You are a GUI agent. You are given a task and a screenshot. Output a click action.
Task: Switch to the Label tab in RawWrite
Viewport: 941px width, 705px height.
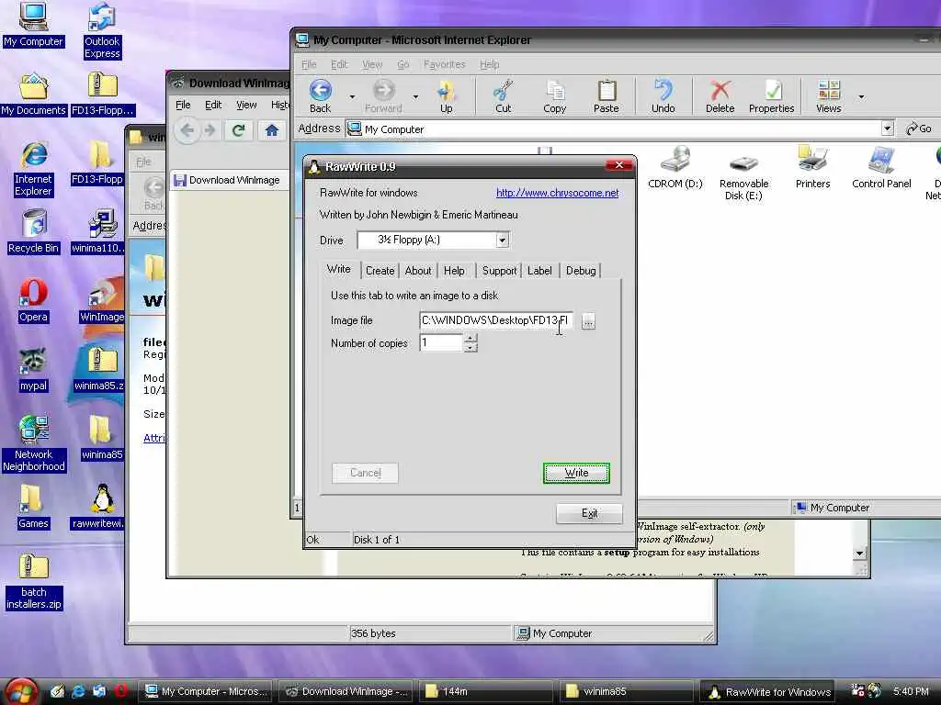[539, 271]
